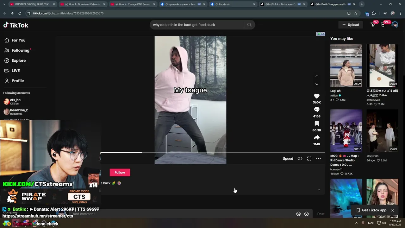The image size is (405, 228).
Task: Open a new browser tab
Action: pos(362,4)
